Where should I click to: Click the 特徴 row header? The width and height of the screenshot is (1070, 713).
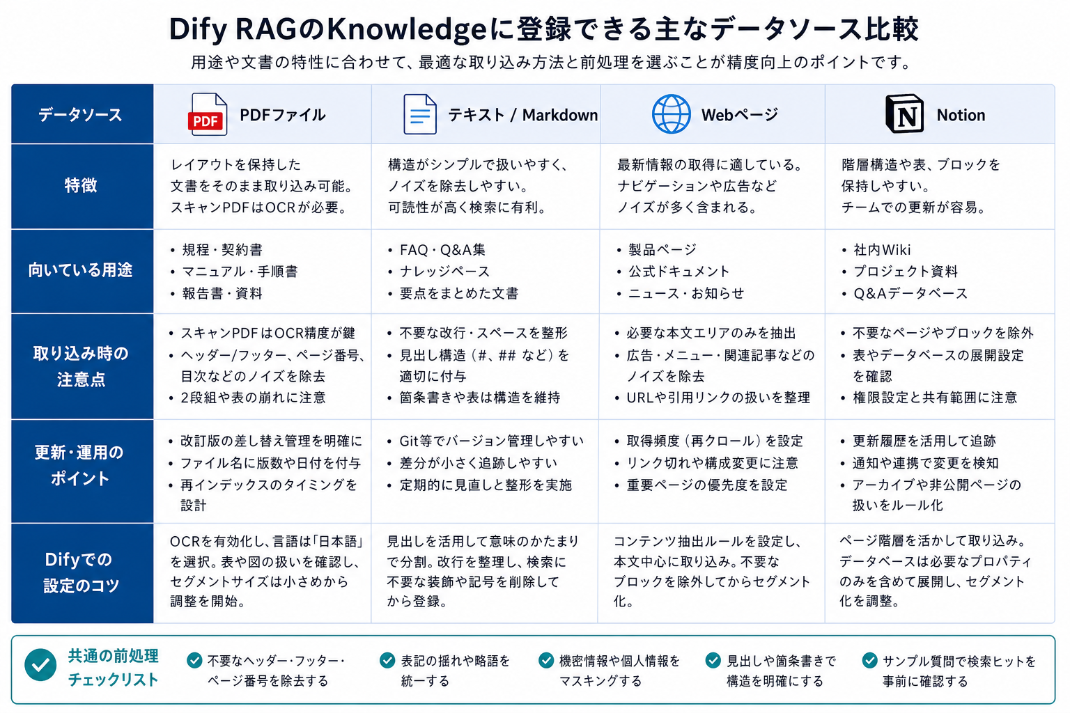pyautogui.click(x=81, y=185)
